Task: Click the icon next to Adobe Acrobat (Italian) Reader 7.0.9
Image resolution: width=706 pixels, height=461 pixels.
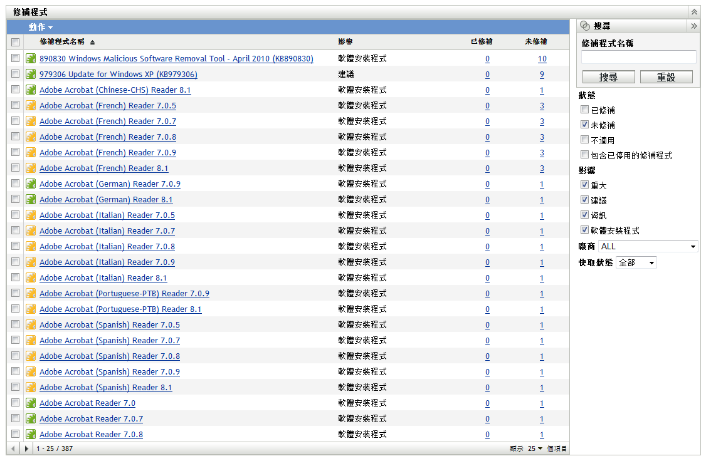Action: point(31,262)
